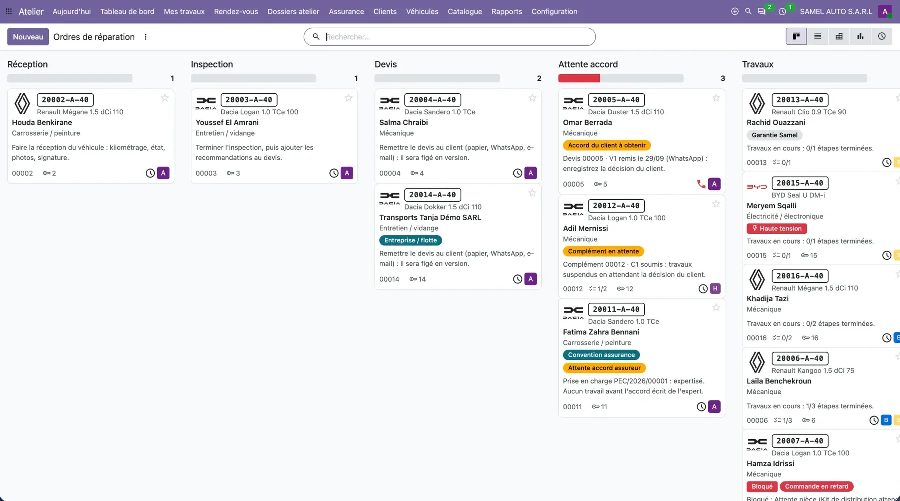Click the Haute tension tag
This screenshot has width=900, height=501.
point(776,228)
